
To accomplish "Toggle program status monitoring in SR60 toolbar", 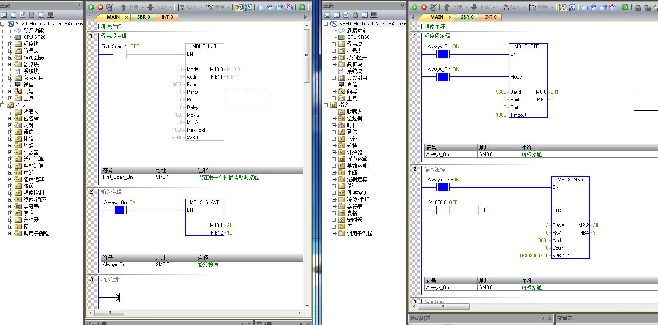I will [563, 7].
